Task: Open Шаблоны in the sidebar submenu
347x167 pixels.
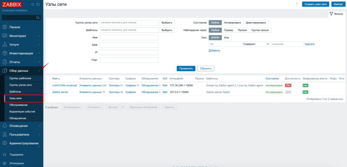Action: 15,92
